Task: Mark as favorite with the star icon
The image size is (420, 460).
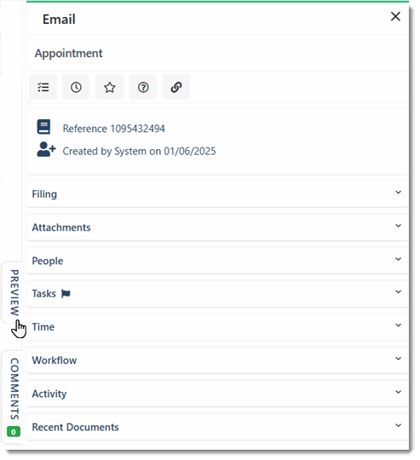Action: click(110, 87)
